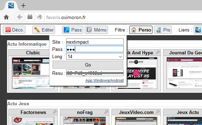Open a new tab with the plus icon

click(x=23, y=6)
